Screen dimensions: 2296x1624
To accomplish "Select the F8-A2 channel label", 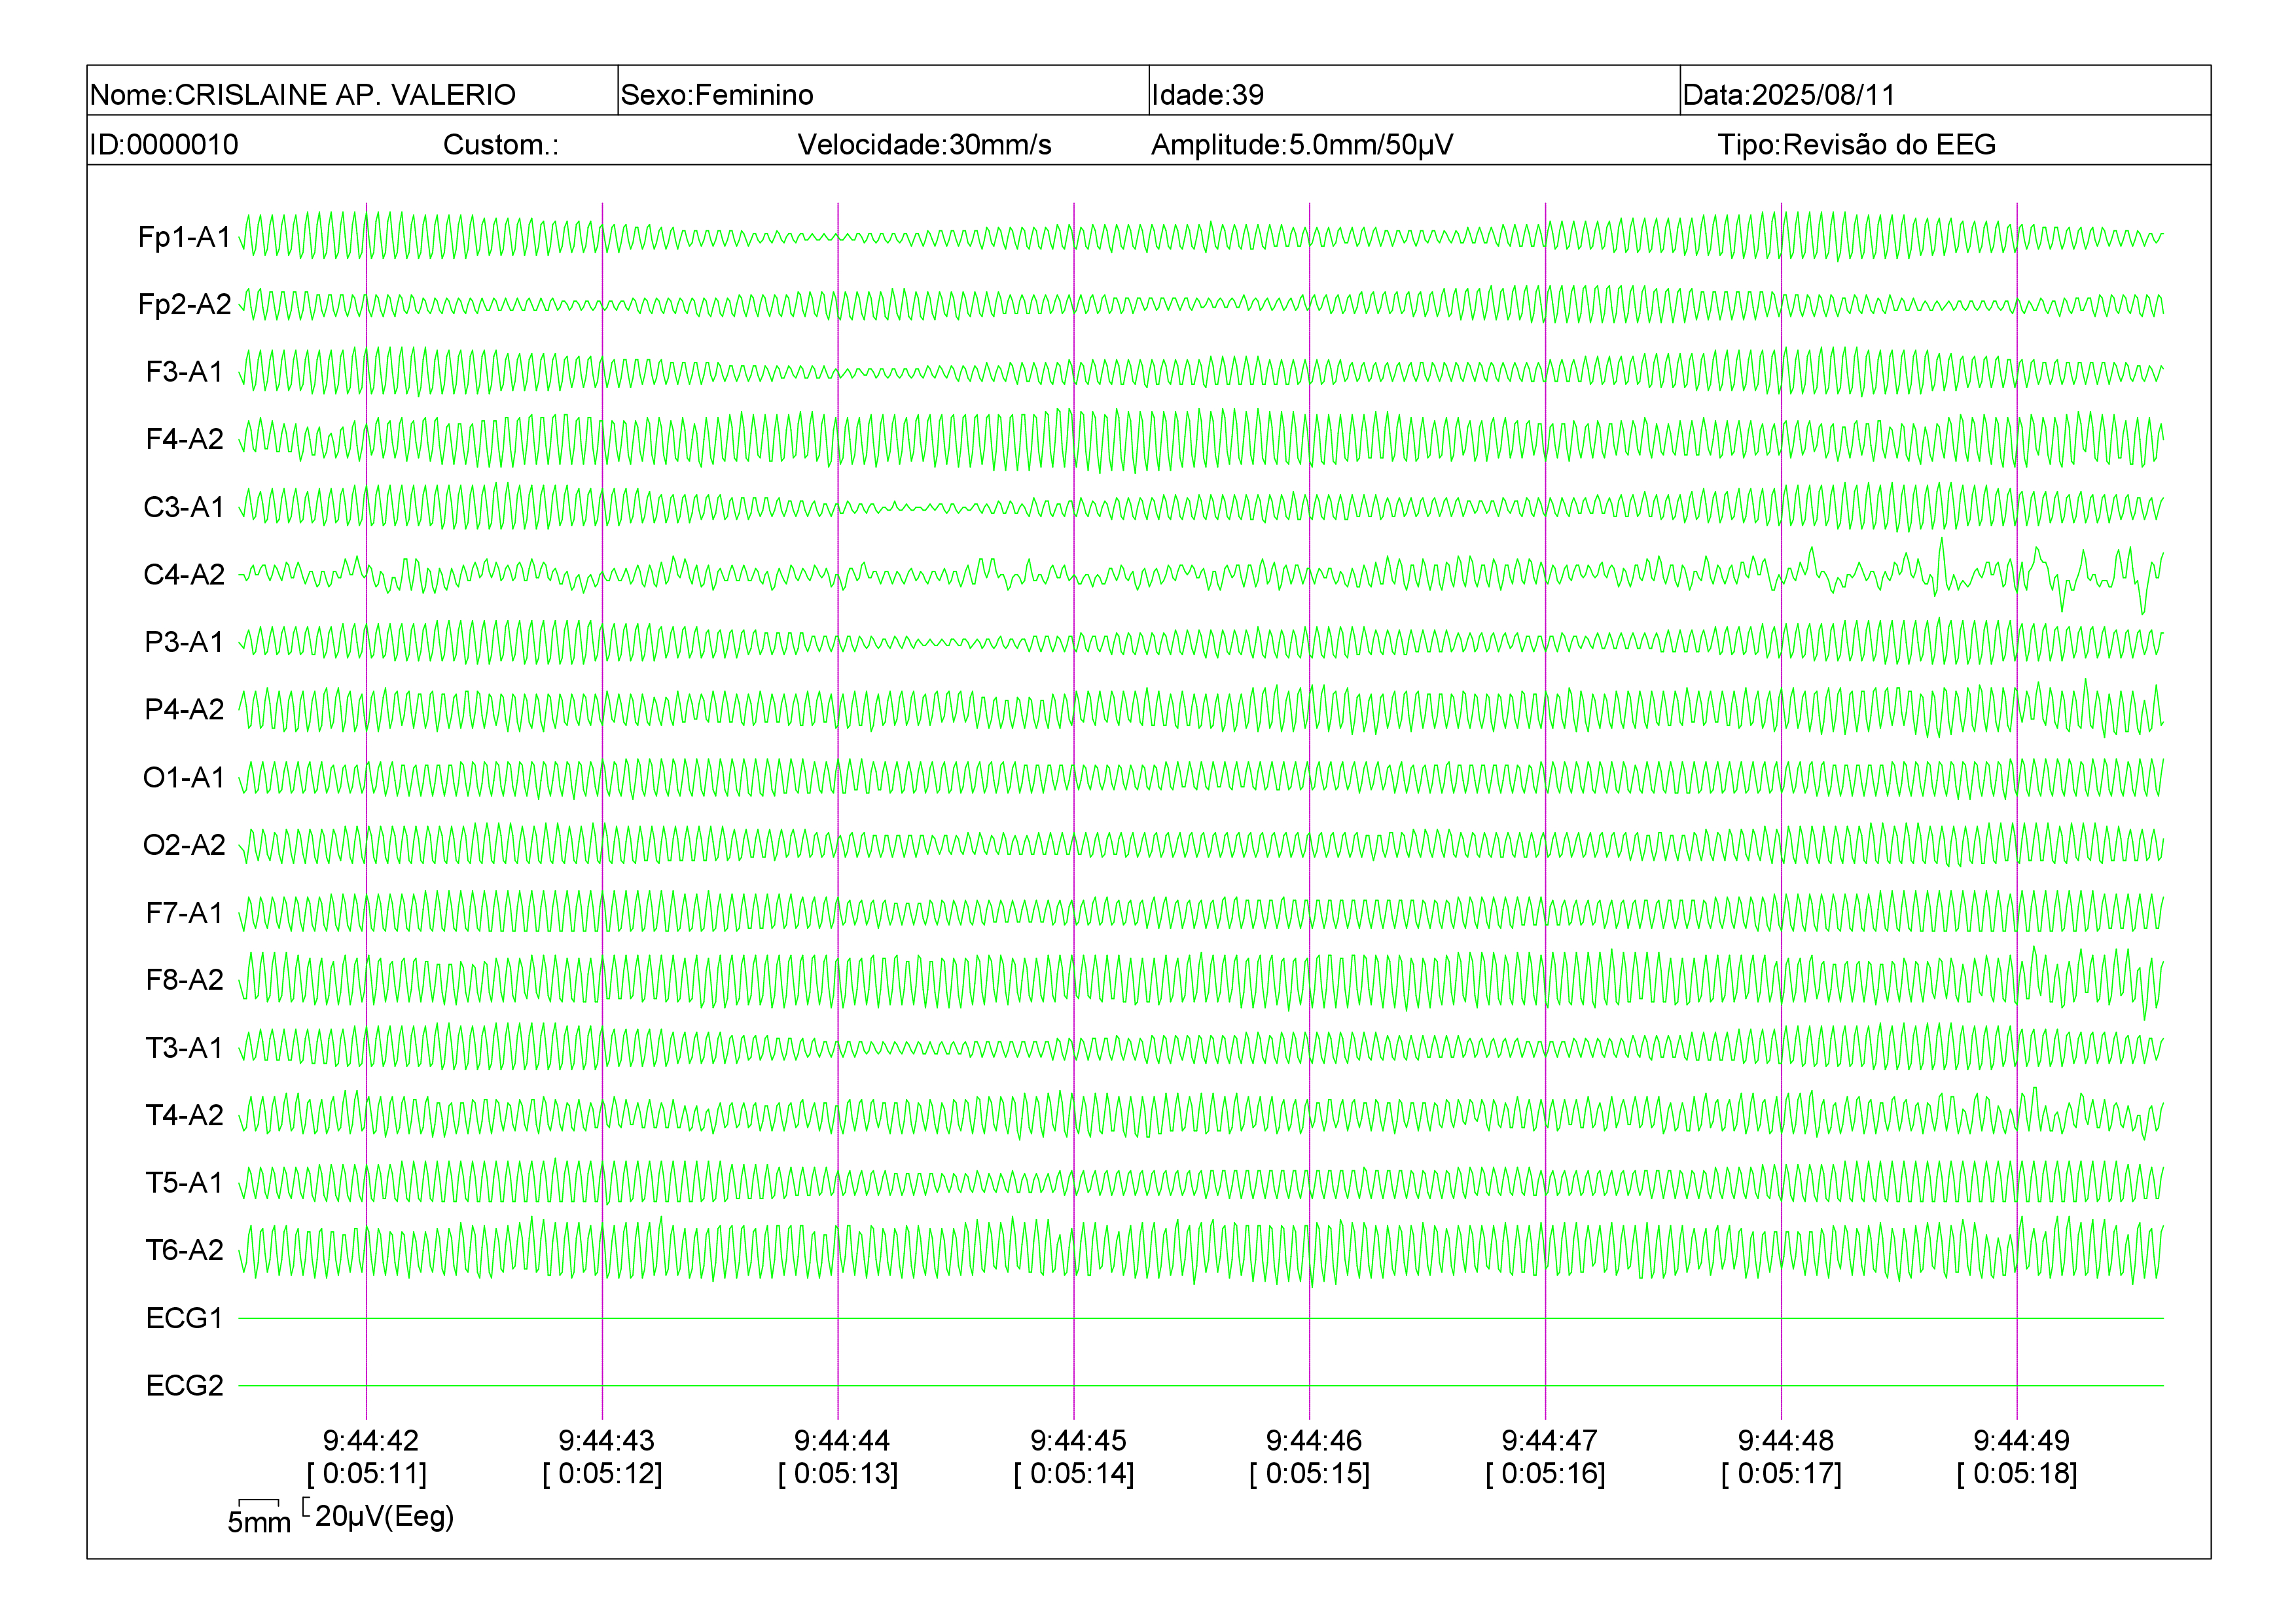I will click(x=184, y=980).
